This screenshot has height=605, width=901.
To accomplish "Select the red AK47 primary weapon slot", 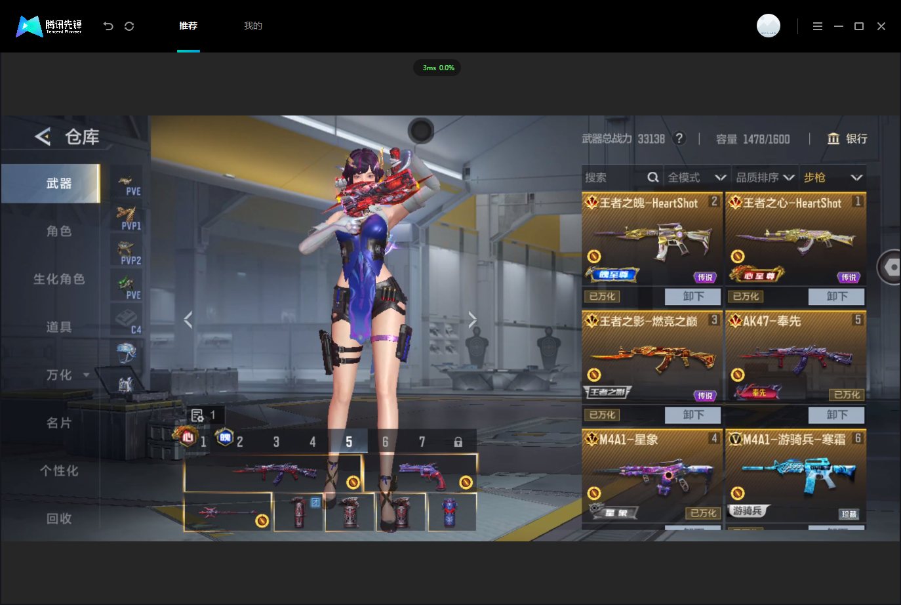I will (x=273, y=472).
